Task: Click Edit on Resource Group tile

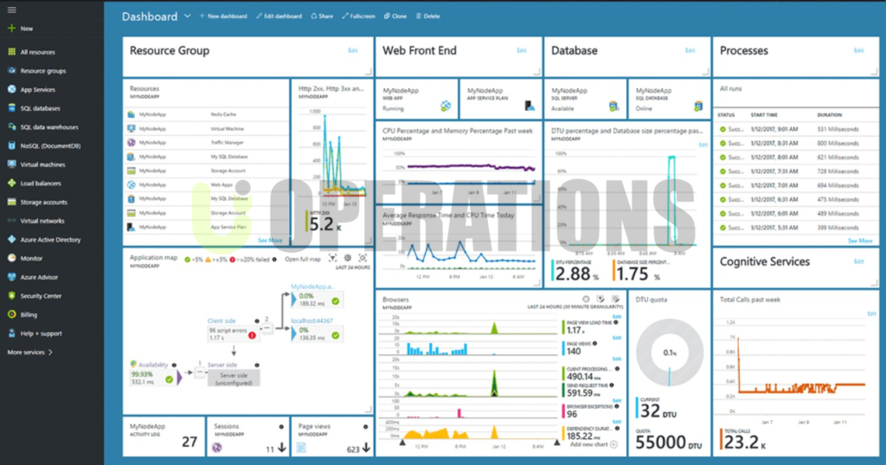Action: 353,50
